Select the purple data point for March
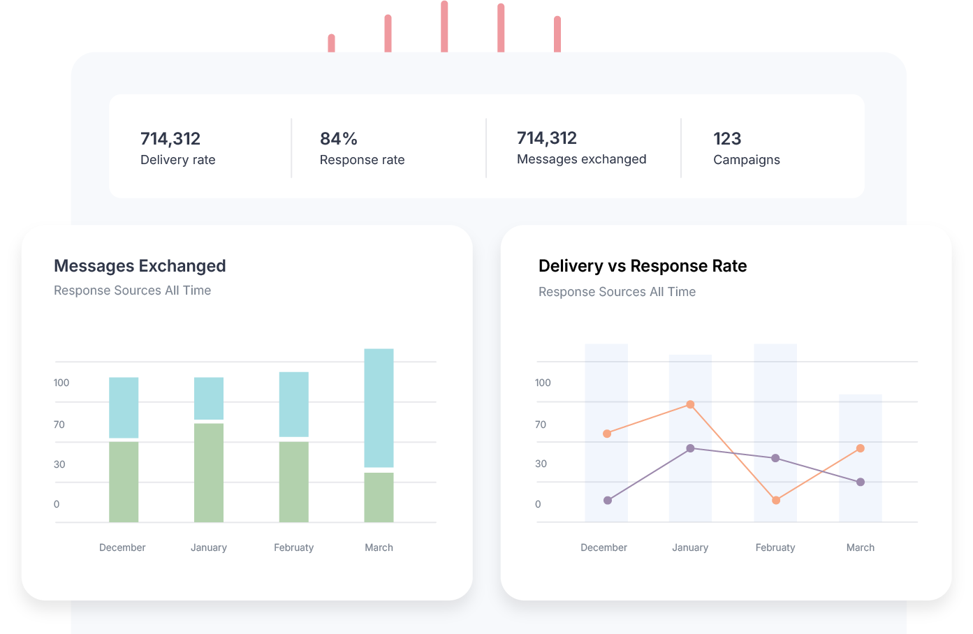 tap(861, 482)
